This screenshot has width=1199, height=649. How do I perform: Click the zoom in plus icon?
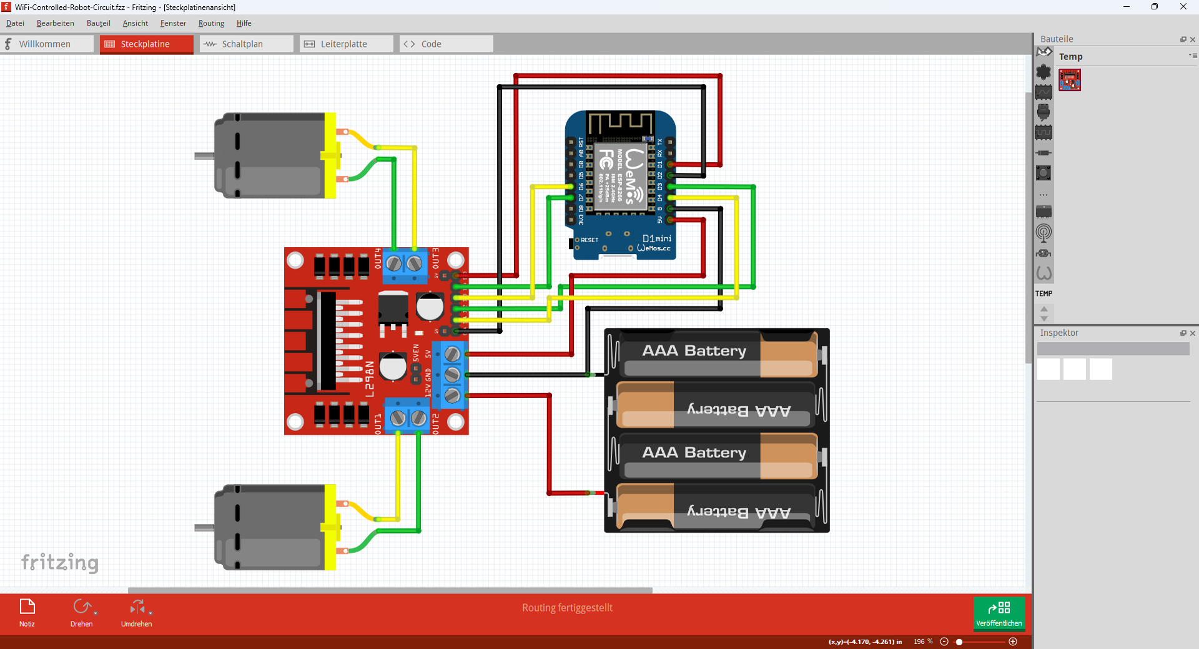point(1013,642)
